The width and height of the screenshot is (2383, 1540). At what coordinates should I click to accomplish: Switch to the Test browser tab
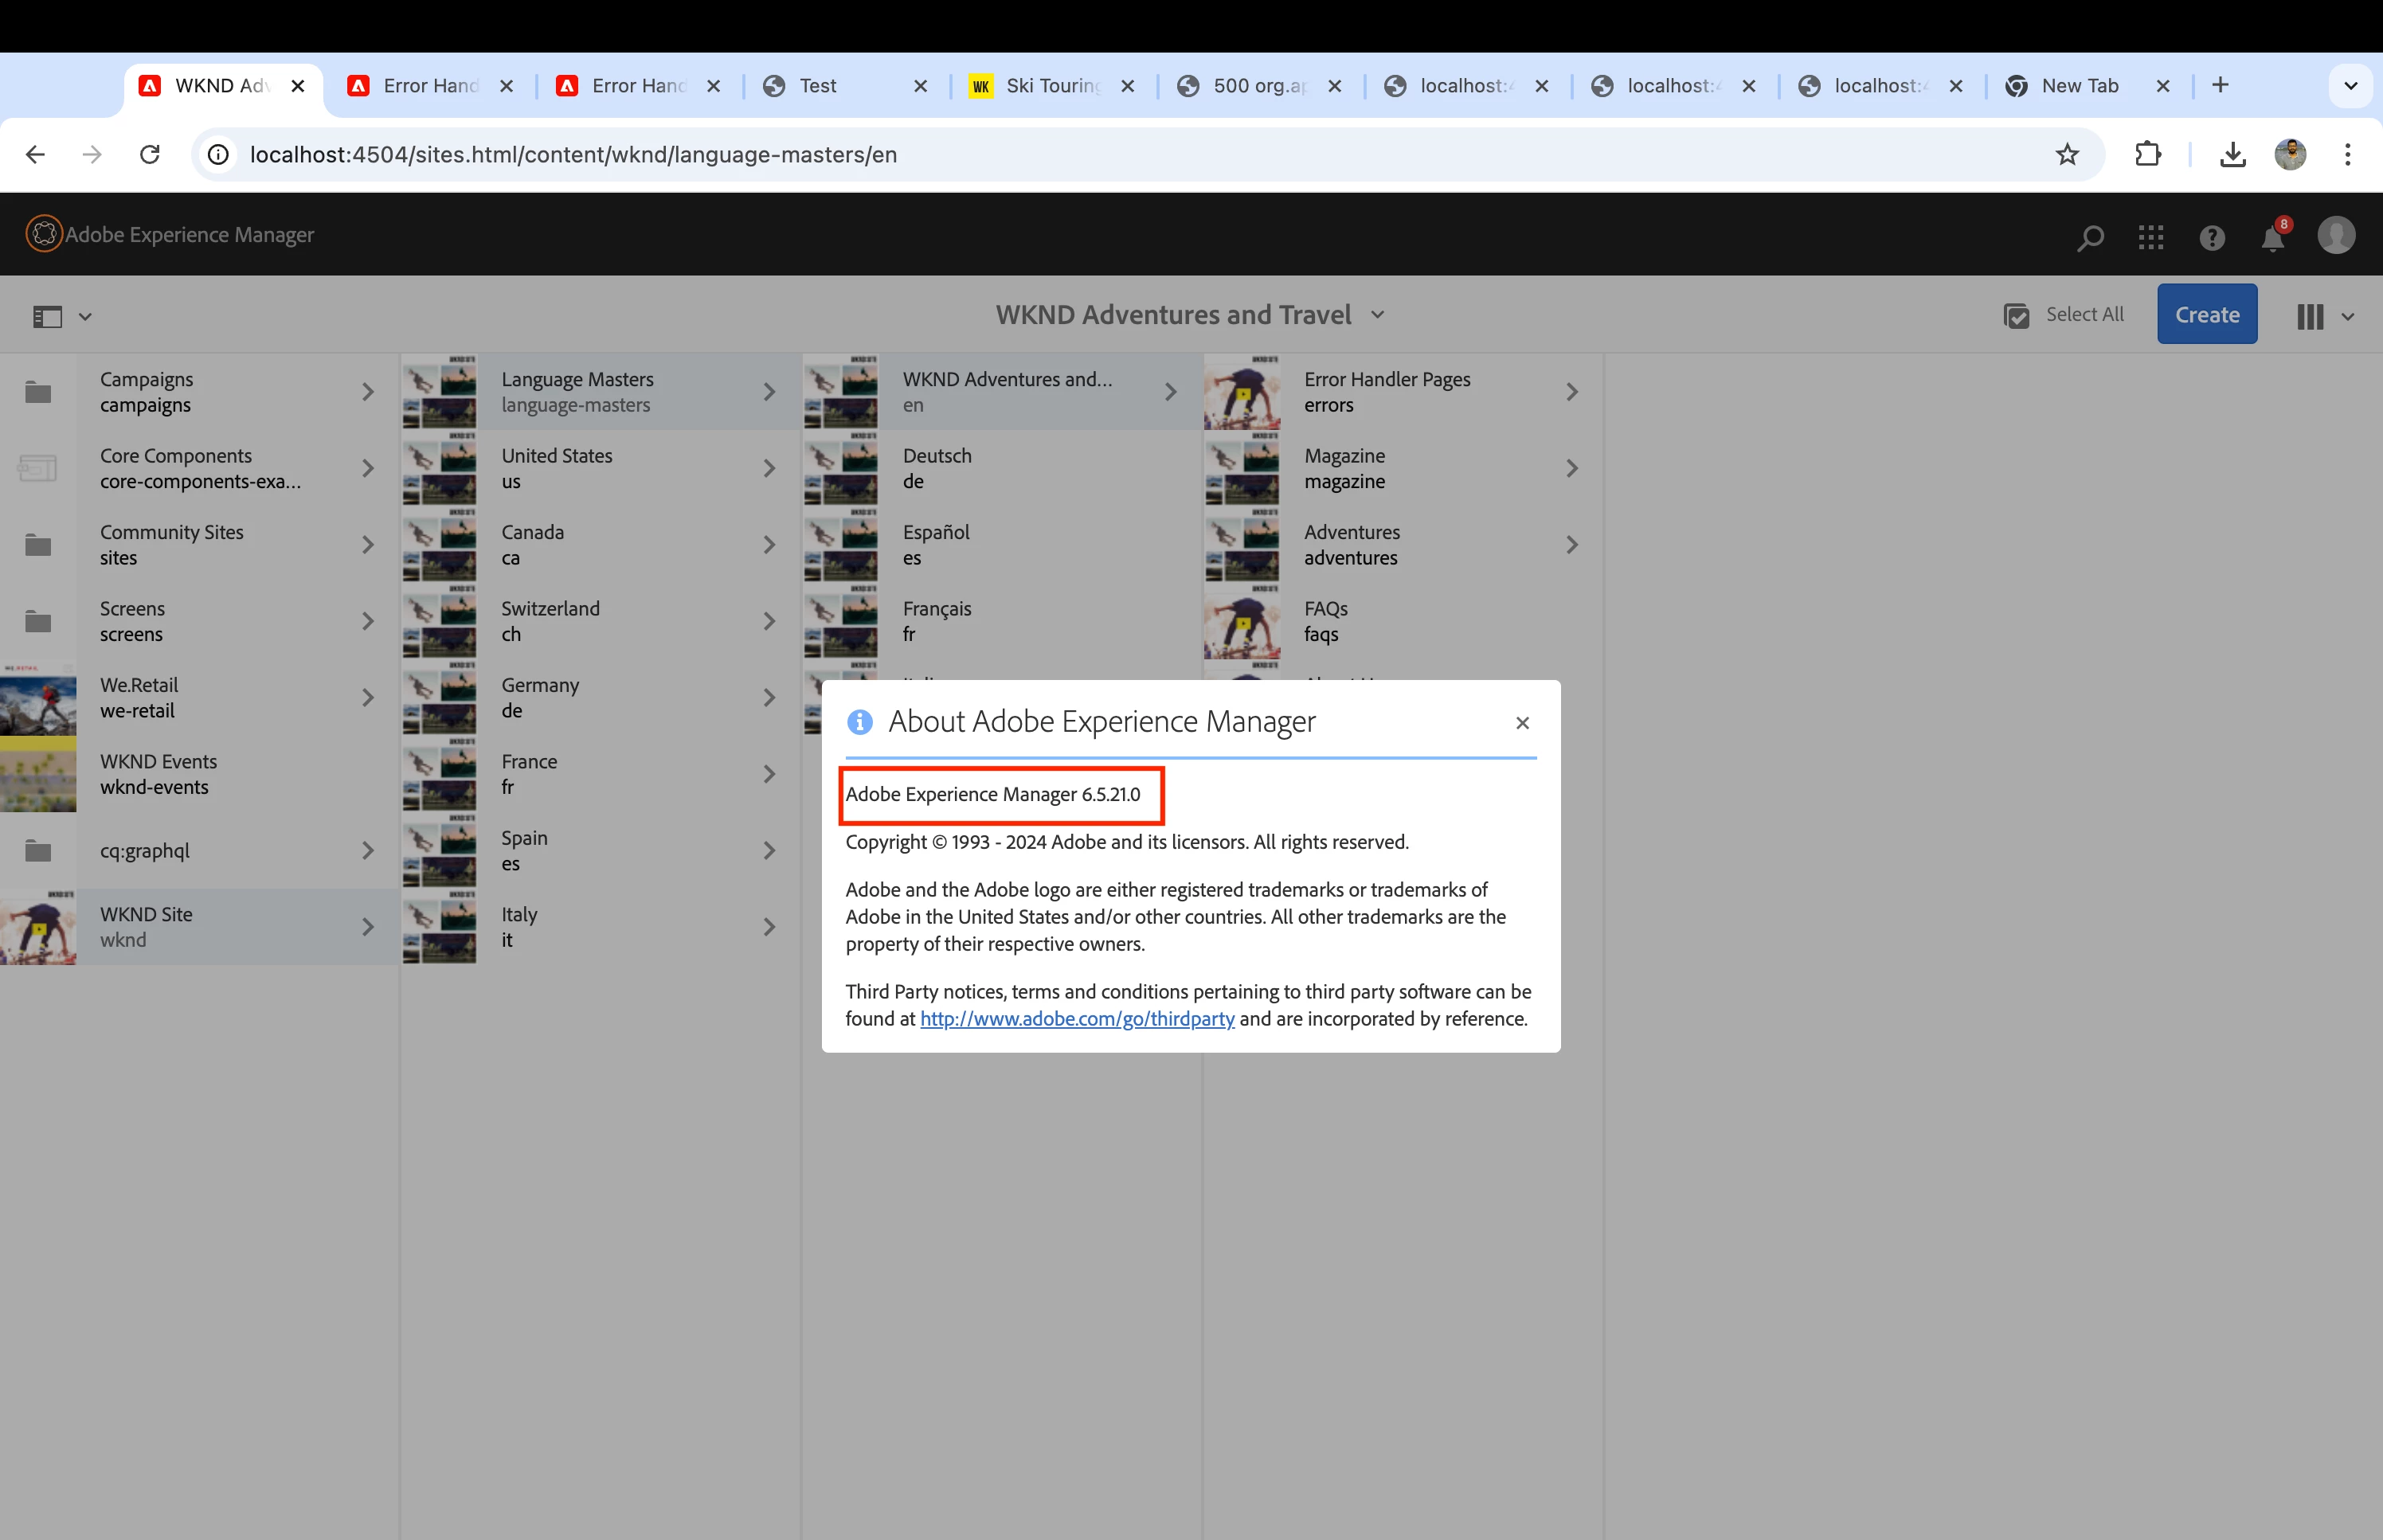(x=818, y=86)
